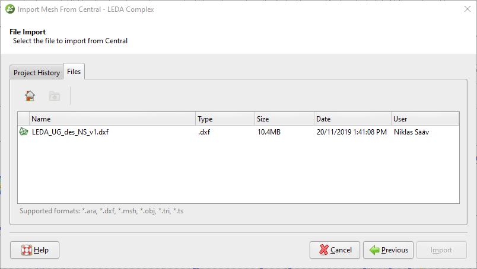Click the lifebuoy icon on Help button
The height and width of the screenshot is (269, 477).
pyautogui.click(x=27, y=250)
